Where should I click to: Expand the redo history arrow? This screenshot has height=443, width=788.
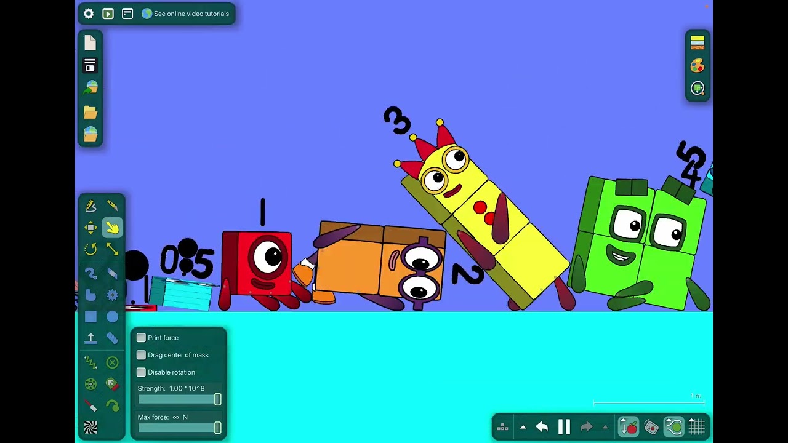[x=605, y=427]
